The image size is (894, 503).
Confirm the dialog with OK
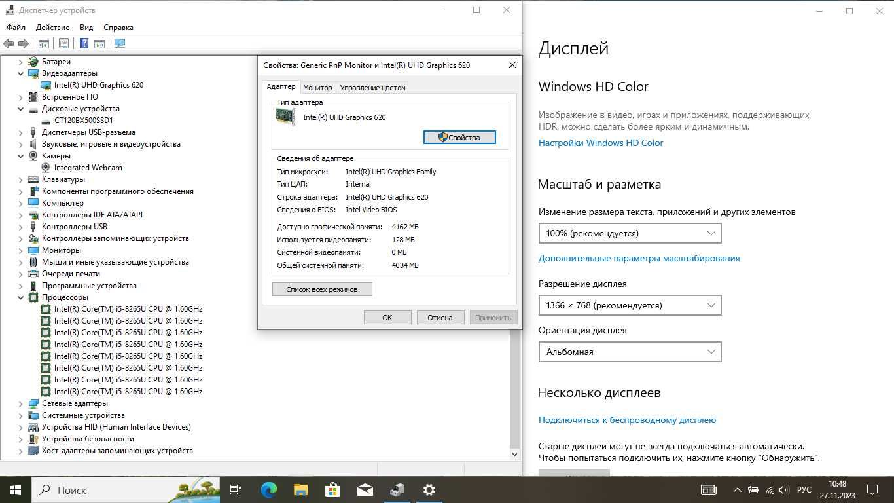click(387, 318)
